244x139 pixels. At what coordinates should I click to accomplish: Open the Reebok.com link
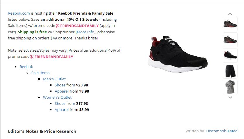(x=19, y=13)
